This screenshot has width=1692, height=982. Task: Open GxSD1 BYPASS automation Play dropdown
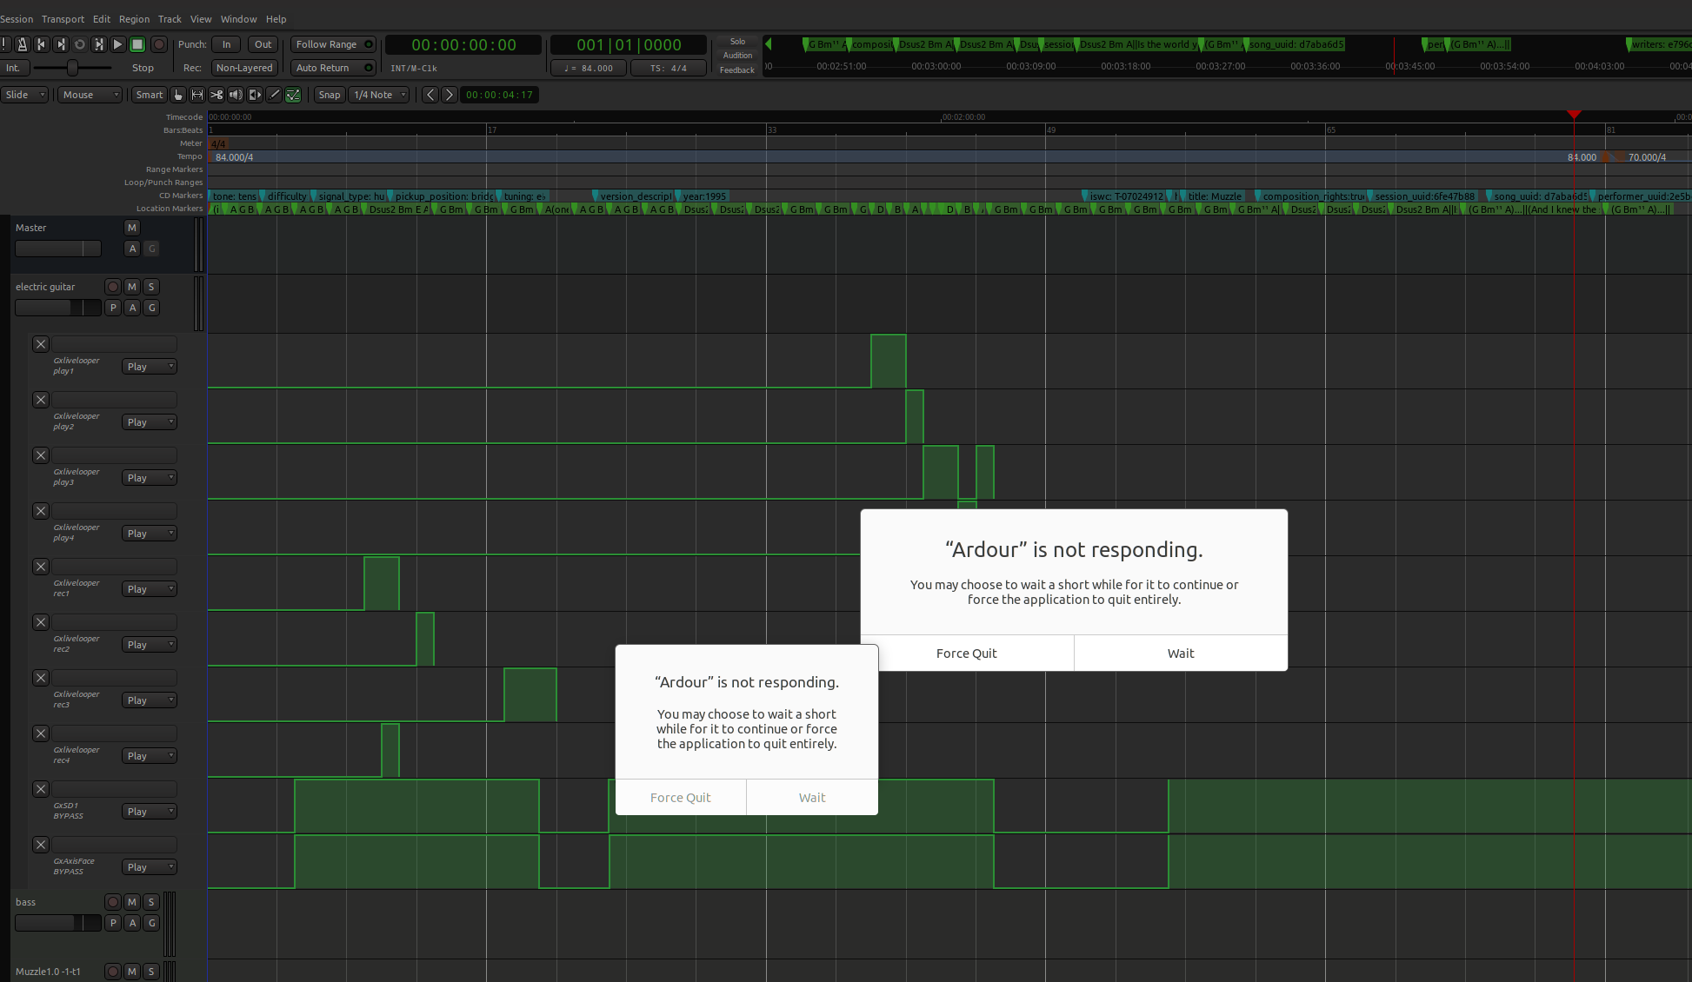point(150,812)
